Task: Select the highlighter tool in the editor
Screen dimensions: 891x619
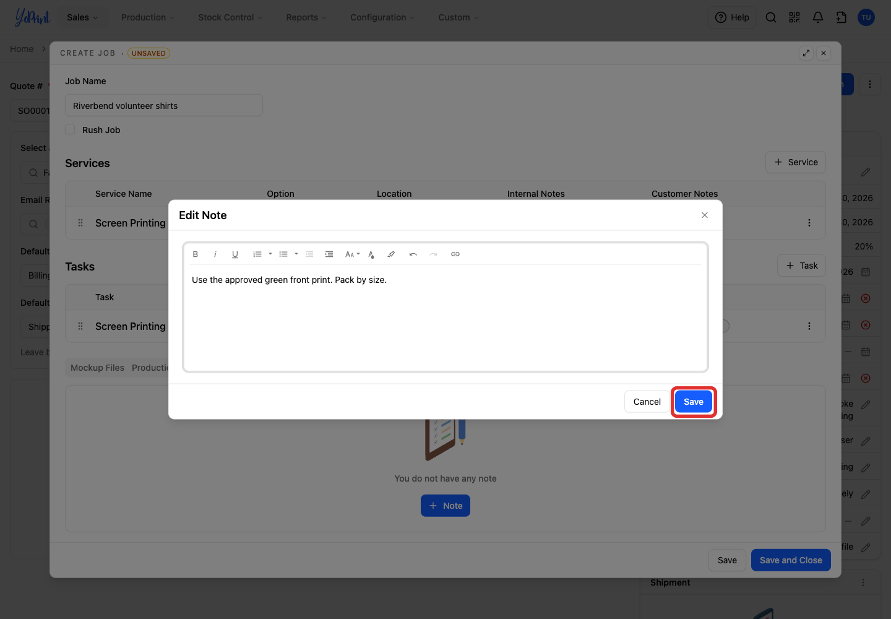Action: 391,254
